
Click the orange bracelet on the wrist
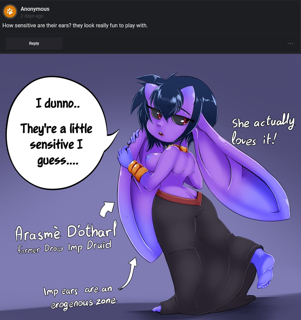(137, 171)
